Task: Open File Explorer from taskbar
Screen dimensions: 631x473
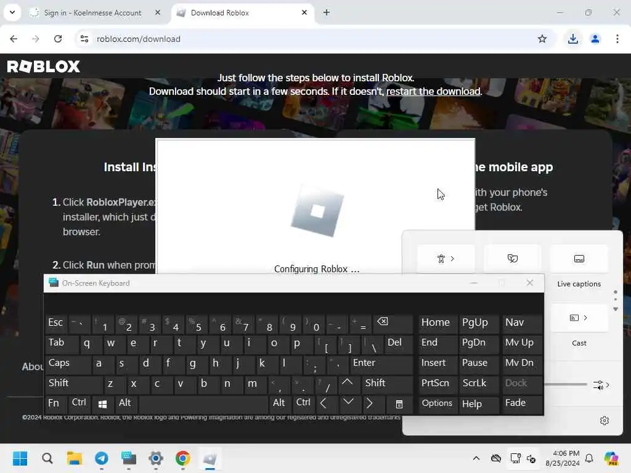Action: [x=75, y=458]
